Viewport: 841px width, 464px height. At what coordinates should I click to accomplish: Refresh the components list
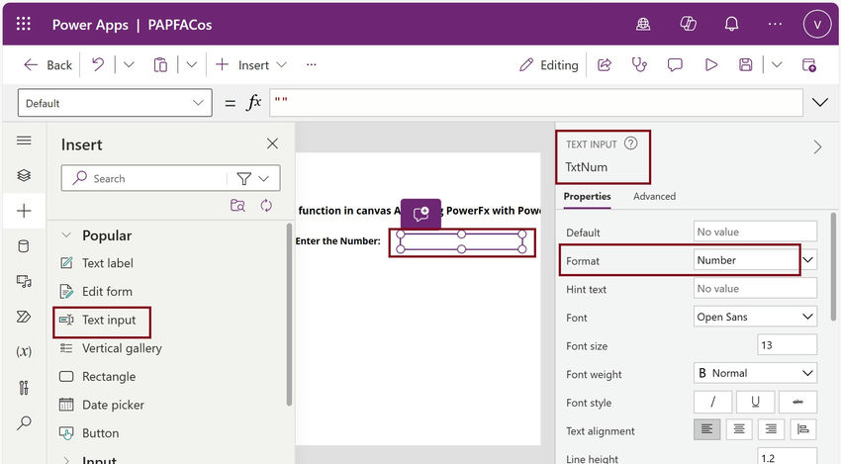[266, 206]
